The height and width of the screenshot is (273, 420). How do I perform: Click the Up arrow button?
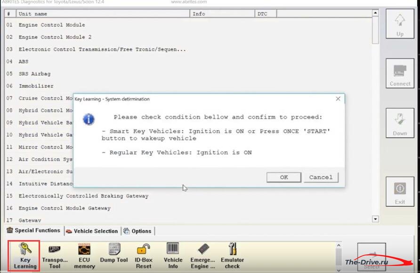(400, 24)
